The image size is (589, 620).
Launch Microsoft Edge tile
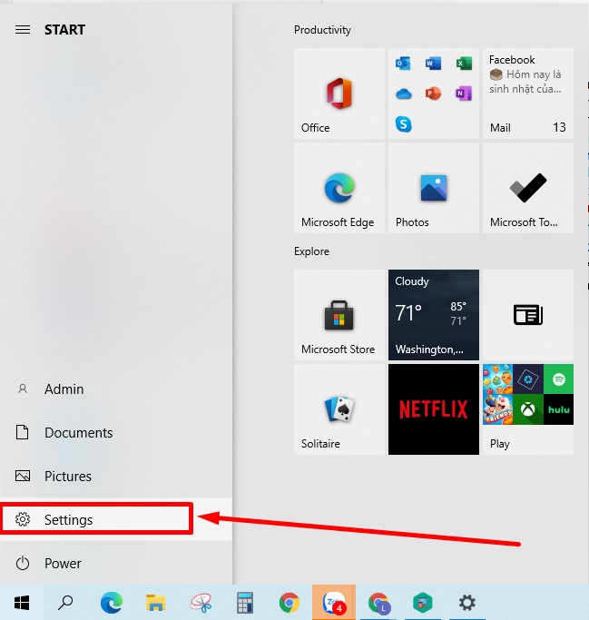pyautogui.click(x=339, y=188)
